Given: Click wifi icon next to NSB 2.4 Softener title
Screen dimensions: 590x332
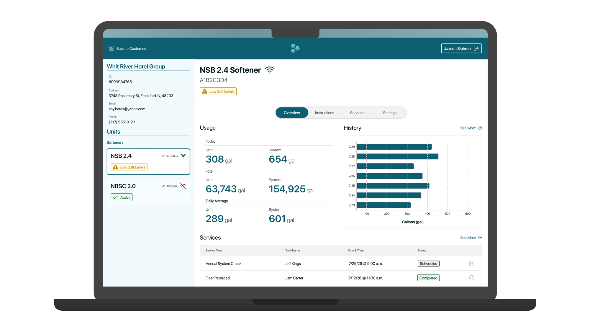Looking at the screenshot, I should (270, 70).
